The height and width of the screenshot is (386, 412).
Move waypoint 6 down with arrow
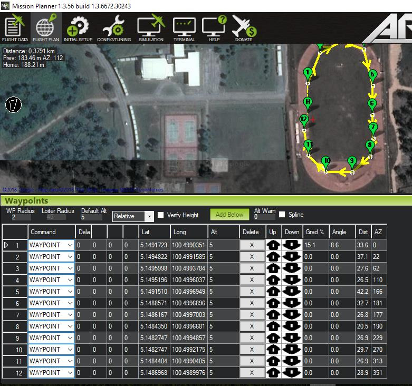(292, 303)
